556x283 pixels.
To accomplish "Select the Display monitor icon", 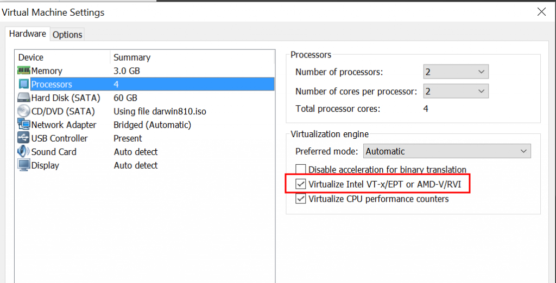I will point(24,165).
